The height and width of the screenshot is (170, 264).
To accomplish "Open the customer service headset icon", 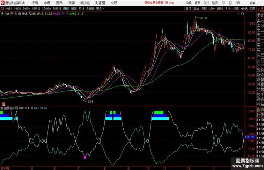I will click(223, 3).
